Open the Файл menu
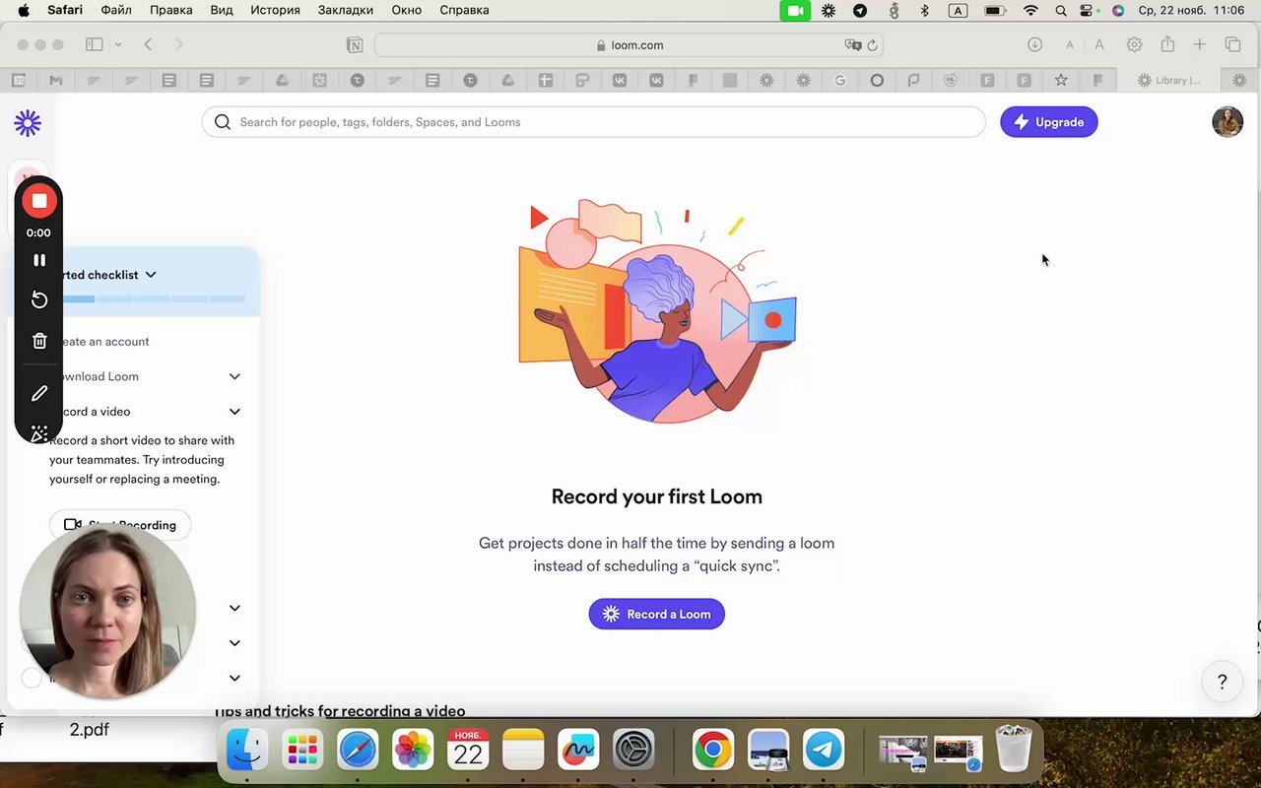1261x788 pixels. pyautogui.click(x=116, y=10)
